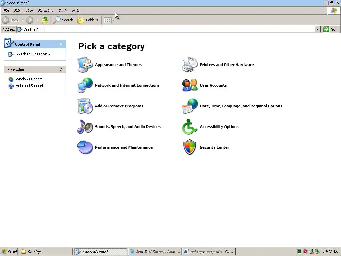Open the View menu
This screenshot has width=341, height=256.
click(29, 11)
